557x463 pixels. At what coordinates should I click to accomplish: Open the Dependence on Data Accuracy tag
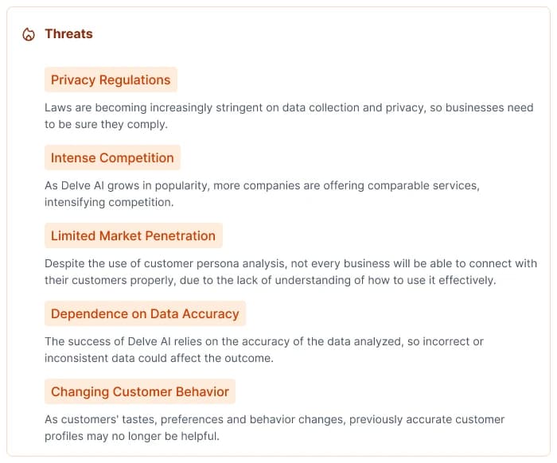[145, 313]
